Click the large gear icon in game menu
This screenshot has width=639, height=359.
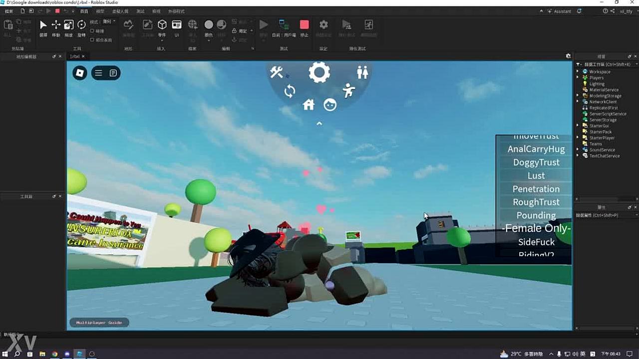coord(319,73)
